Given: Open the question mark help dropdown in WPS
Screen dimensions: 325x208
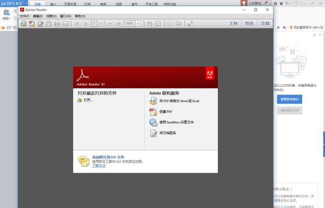Looking at the screenshot, I should [288, 4].
